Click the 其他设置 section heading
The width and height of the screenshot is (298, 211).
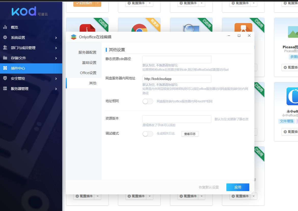117,50
